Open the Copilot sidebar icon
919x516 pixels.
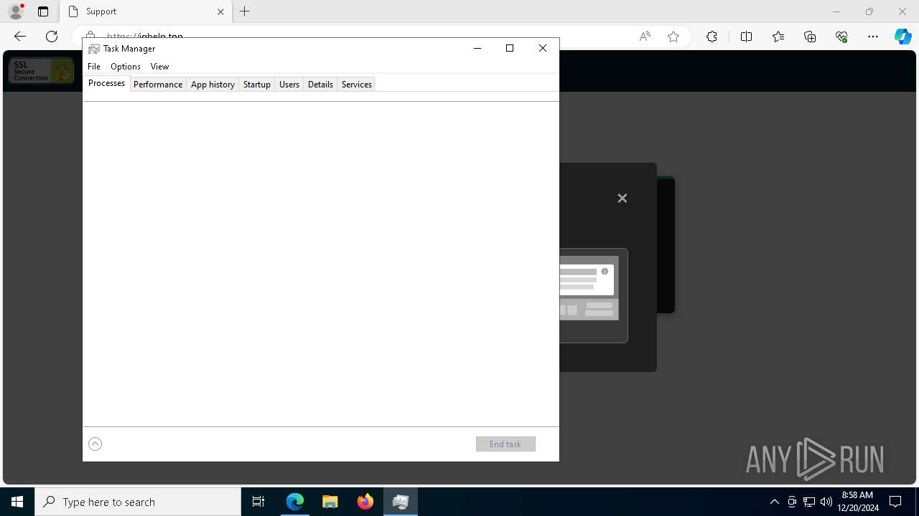903,37
